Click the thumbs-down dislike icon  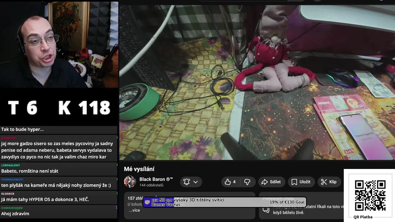pos(247,182)
